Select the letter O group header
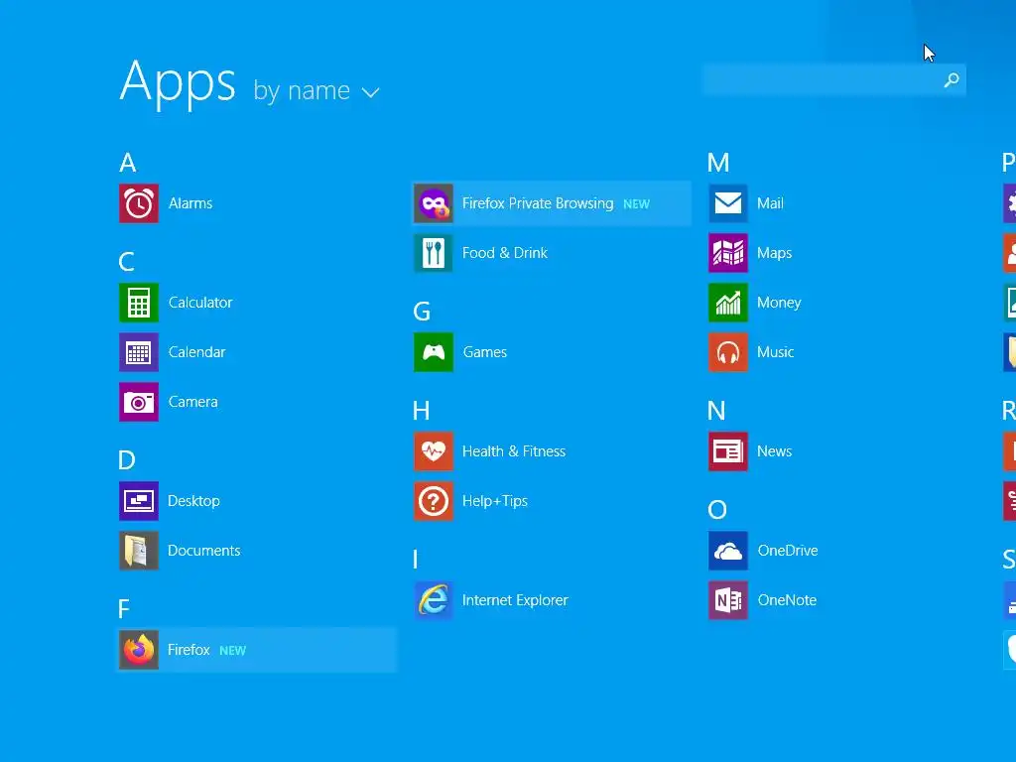 (x=717, y=510)
